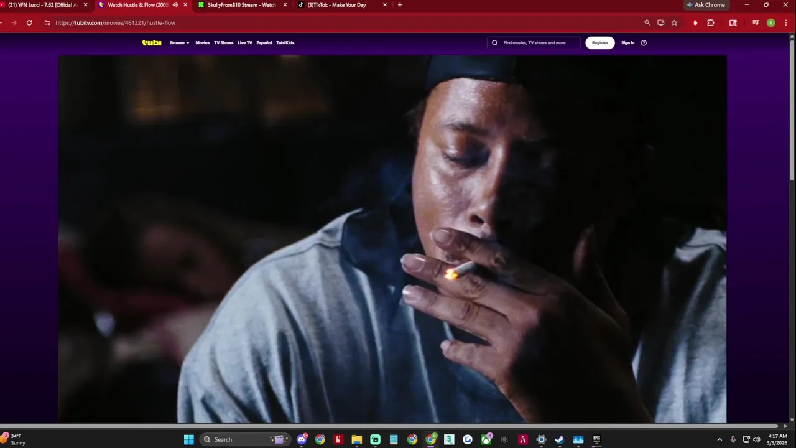
Task: Click the Ask Chrome button
Action: click(706, 5)
